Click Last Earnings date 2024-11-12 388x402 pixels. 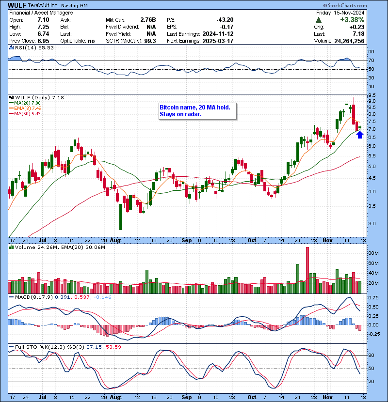(218, 34)
